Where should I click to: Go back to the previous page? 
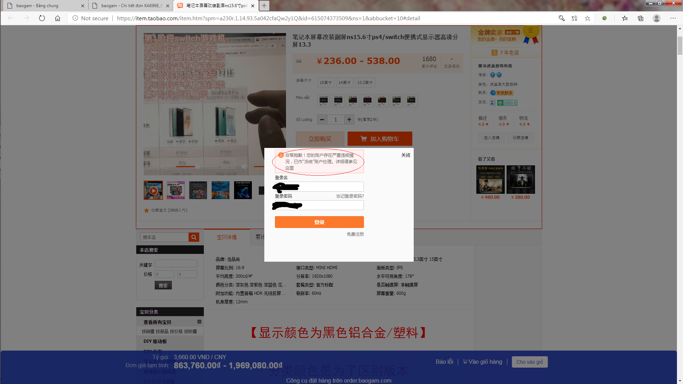[x=11, y=18]
